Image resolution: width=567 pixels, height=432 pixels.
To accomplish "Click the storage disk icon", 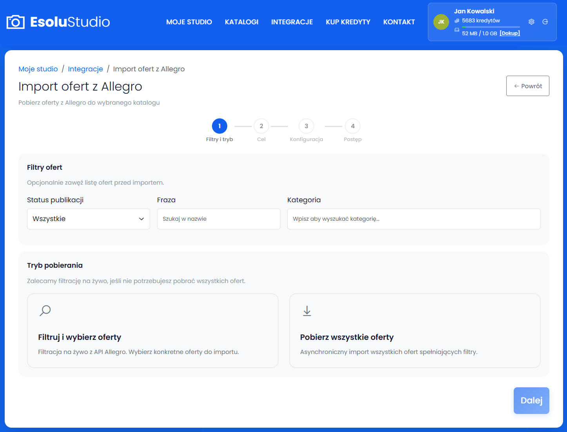I will (457, 30).
